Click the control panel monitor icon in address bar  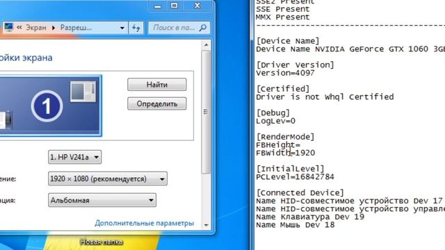(x=8, y=27)
